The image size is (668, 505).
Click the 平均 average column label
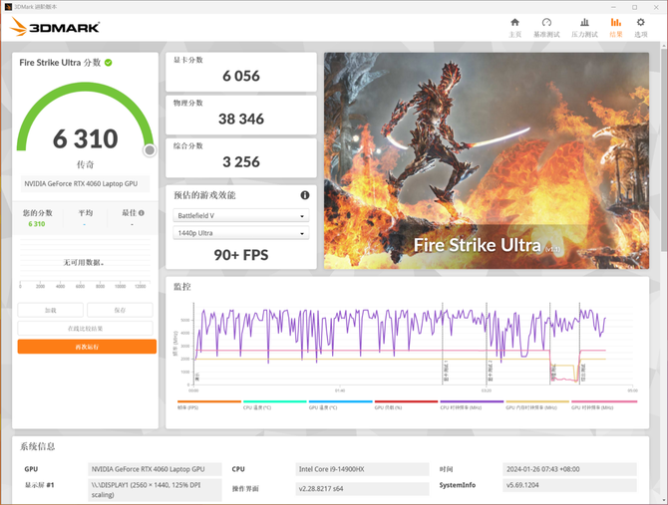(x=85, y=213)
